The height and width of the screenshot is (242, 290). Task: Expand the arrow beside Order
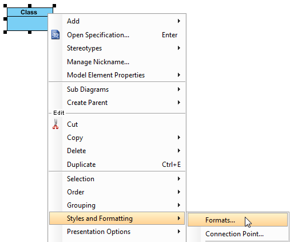click(x=179, y=192)
